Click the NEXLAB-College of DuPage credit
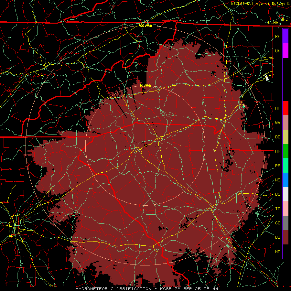The width and height of the screenshot is (291, 291). pyautogui.click(x=258, y=4)
